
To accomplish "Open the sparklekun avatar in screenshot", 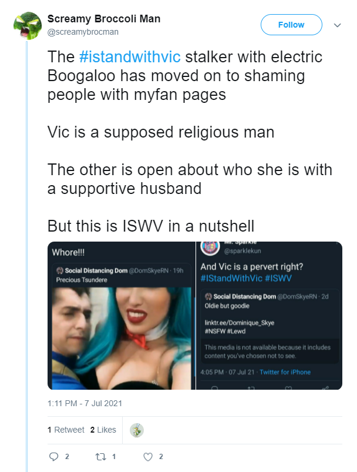I will (x=210, y=248).
